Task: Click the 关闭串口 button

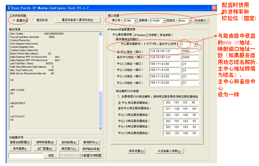Action: click(201, 21)
